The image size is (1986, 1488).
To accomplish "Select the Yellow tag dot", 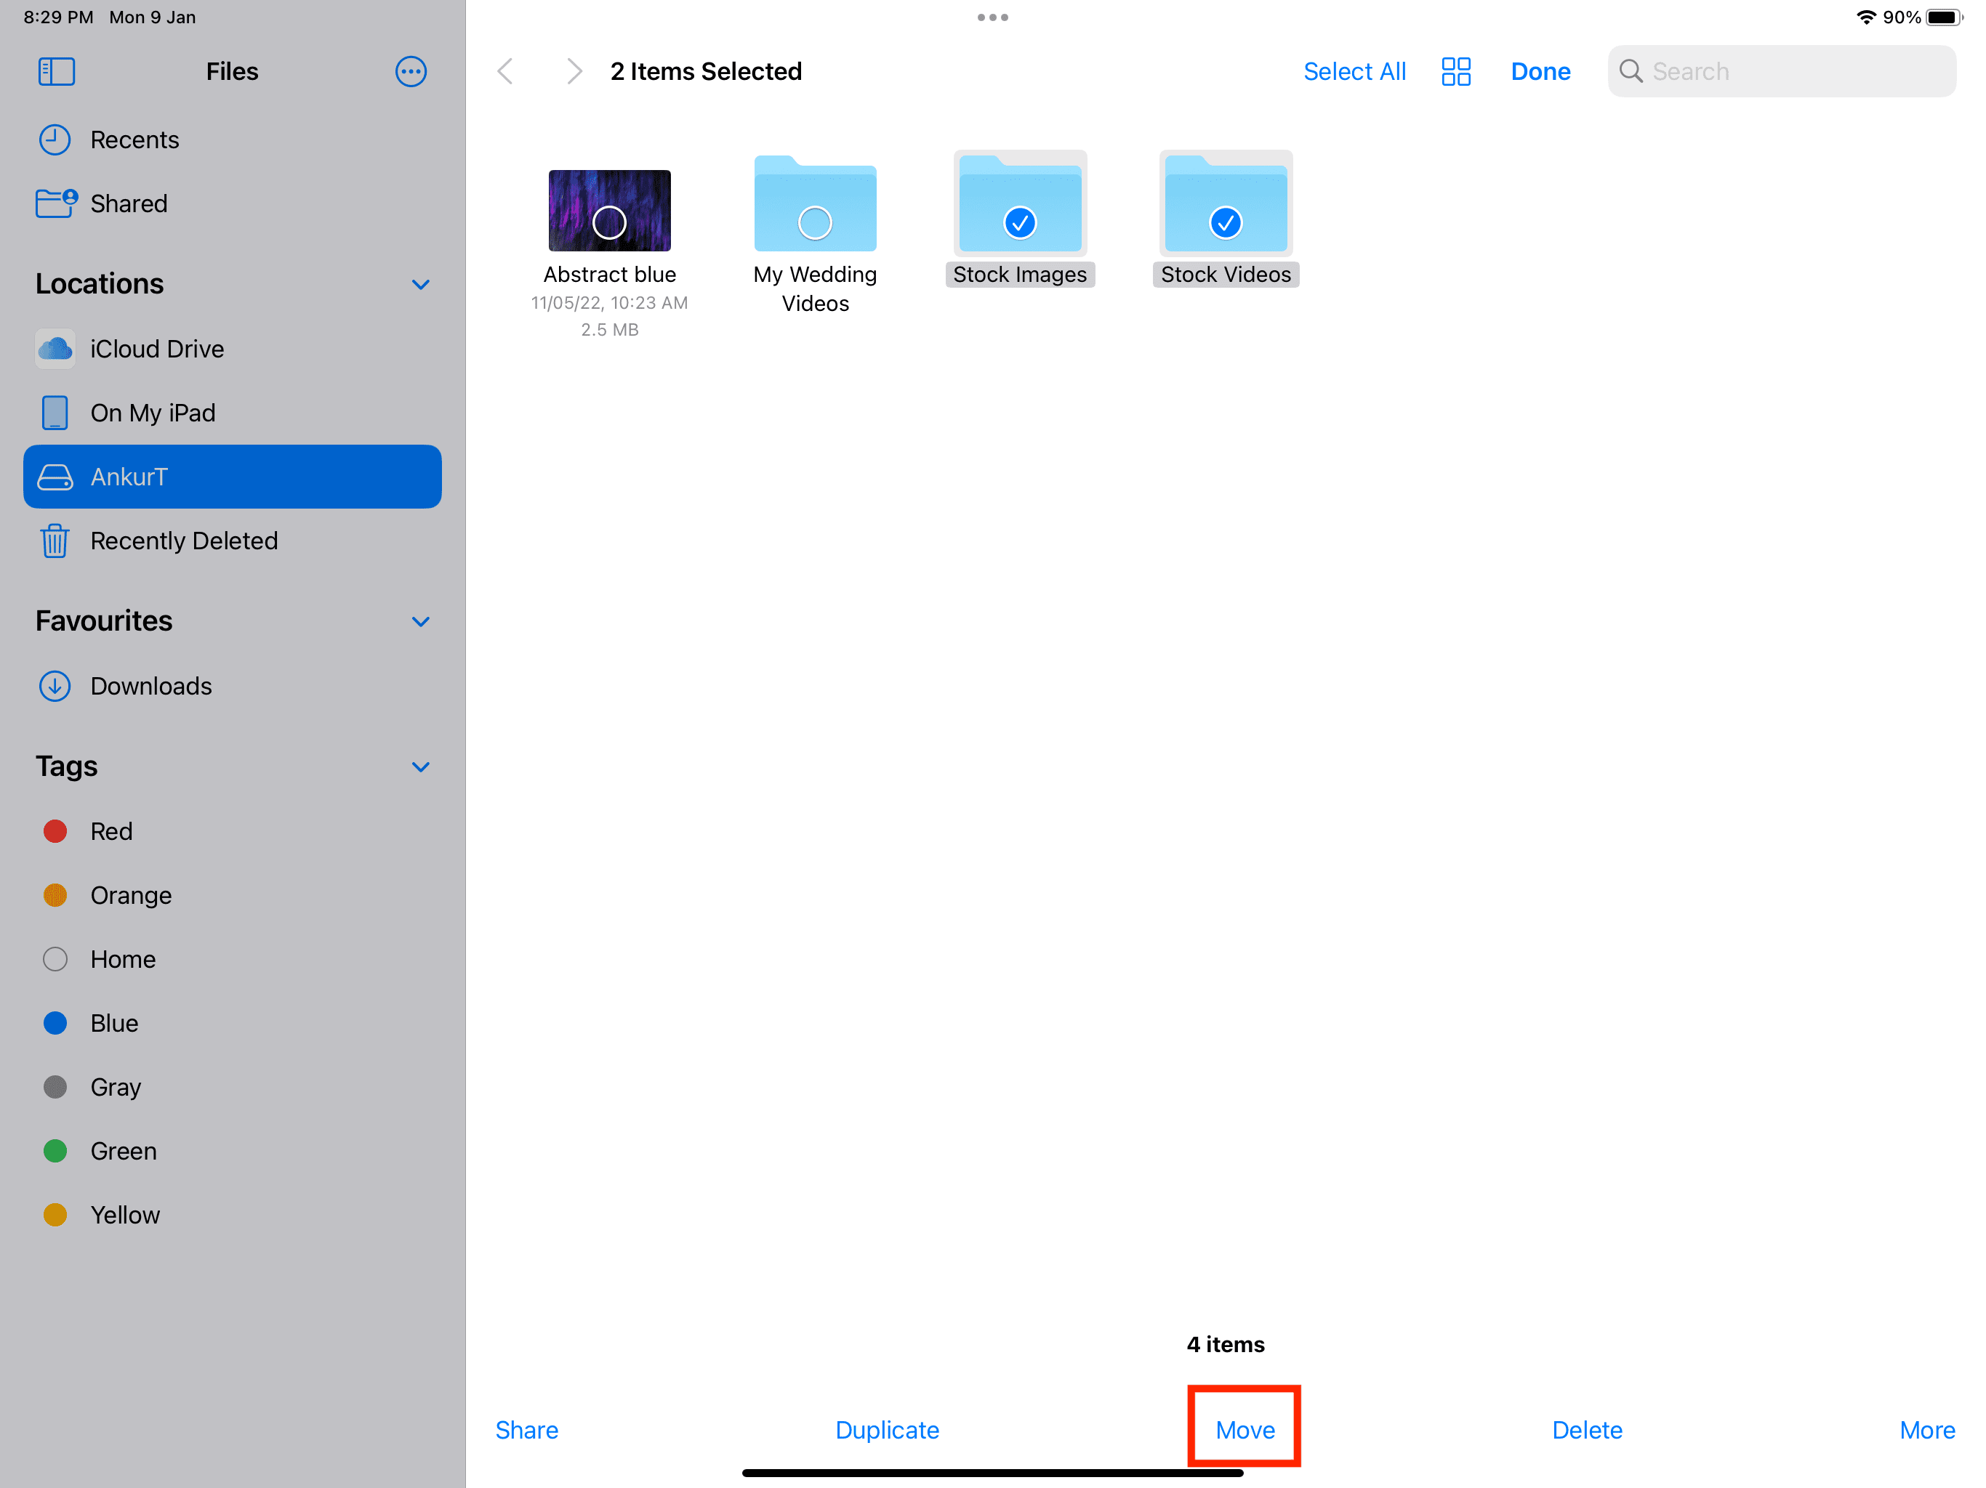I will (x=55, y=1215).
